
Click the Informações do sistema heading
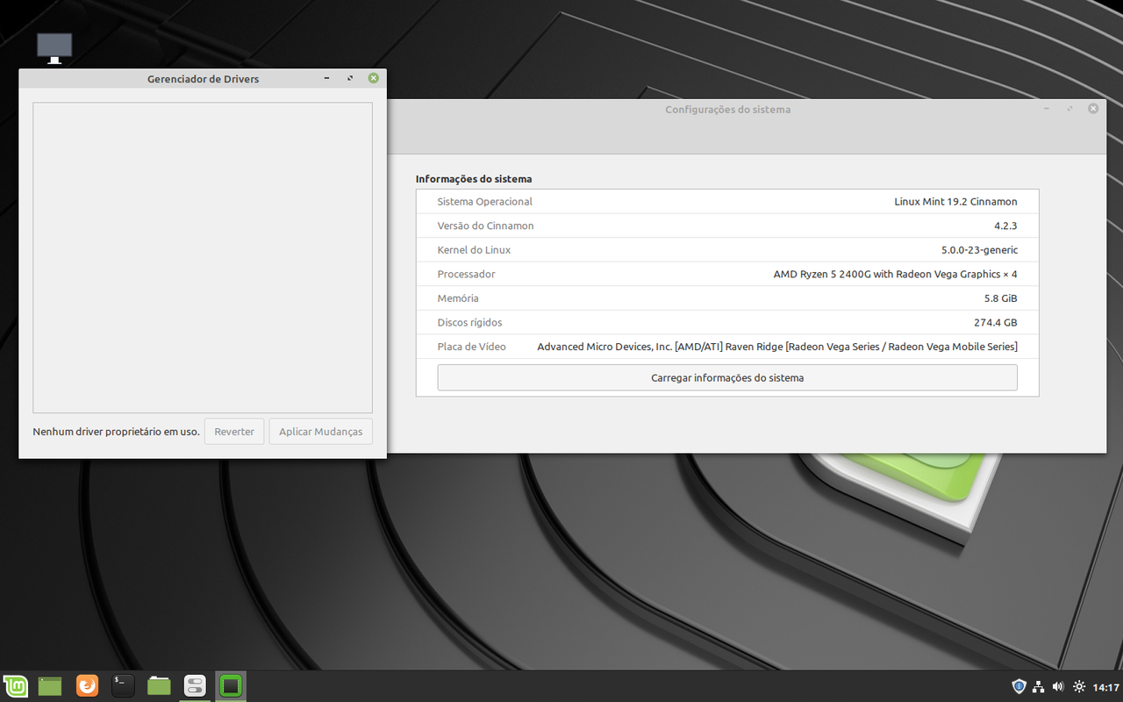(474, 179)
